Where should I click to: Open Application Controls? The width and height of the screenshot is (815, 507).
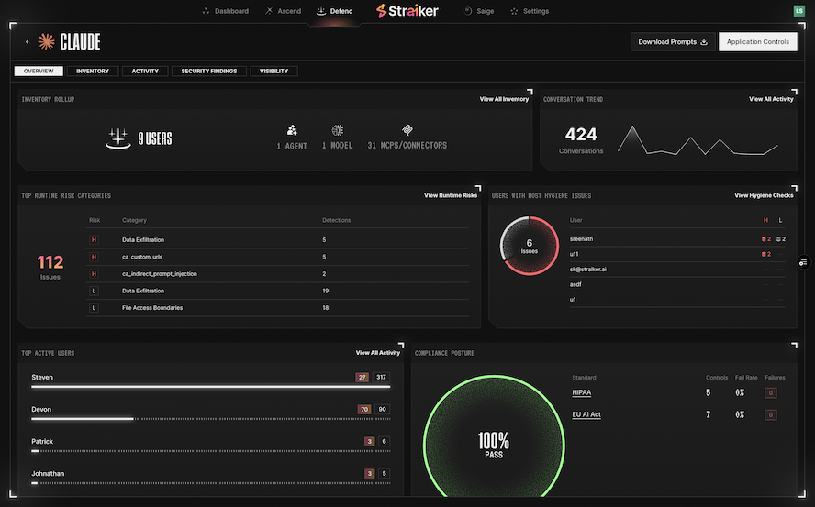click(x=758, y=41)
